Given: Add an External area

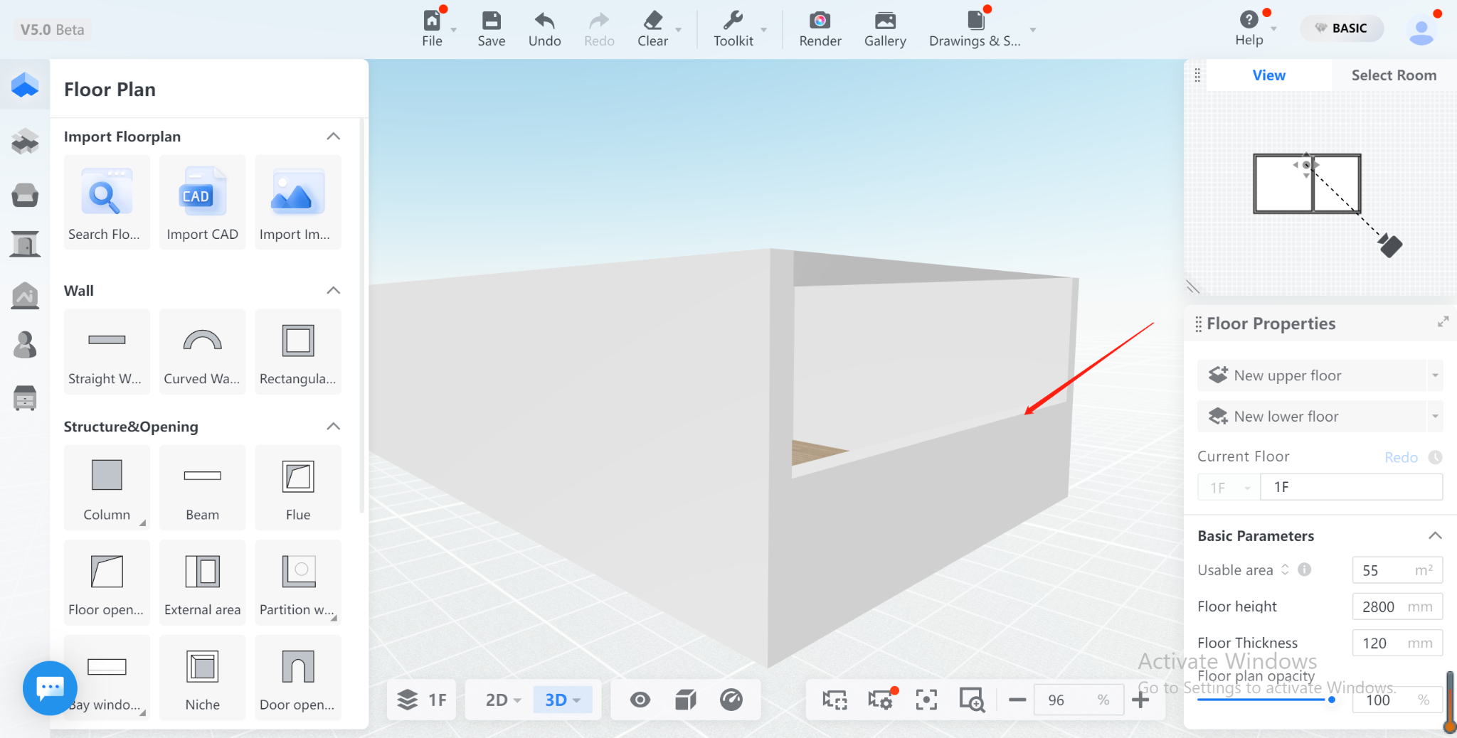Looking at the screenshot, I should click(x=202, y=582).
